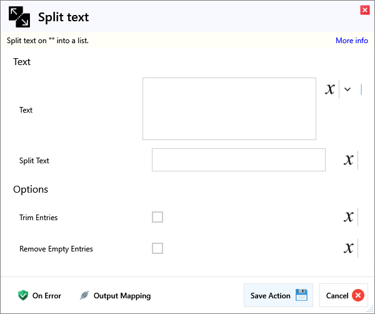The height and width of the screenshot is (314, 375).
Task: Click the floppy disk save icon
Action: (301, 295)
